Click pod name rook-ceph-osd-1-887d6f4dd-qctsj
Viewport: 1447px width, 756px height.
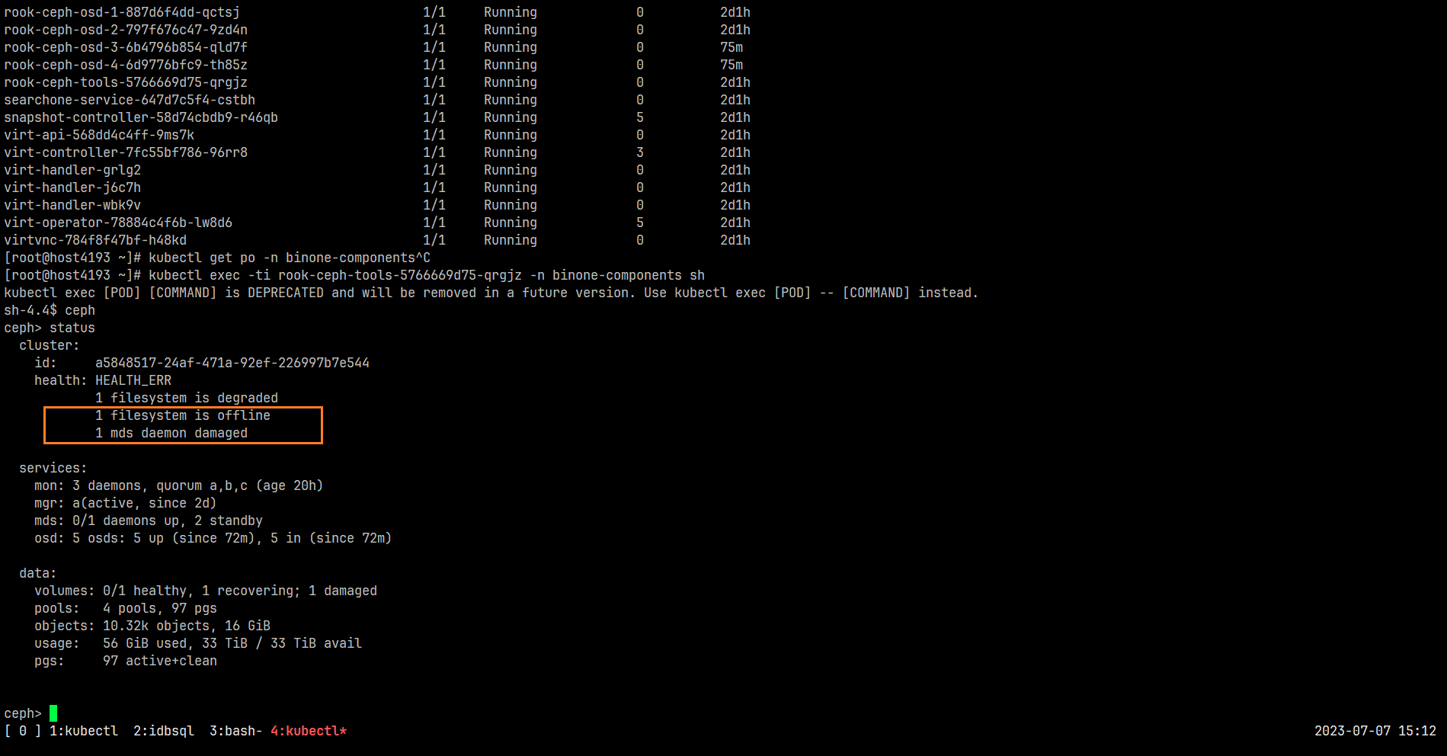(x=122, y=12)
